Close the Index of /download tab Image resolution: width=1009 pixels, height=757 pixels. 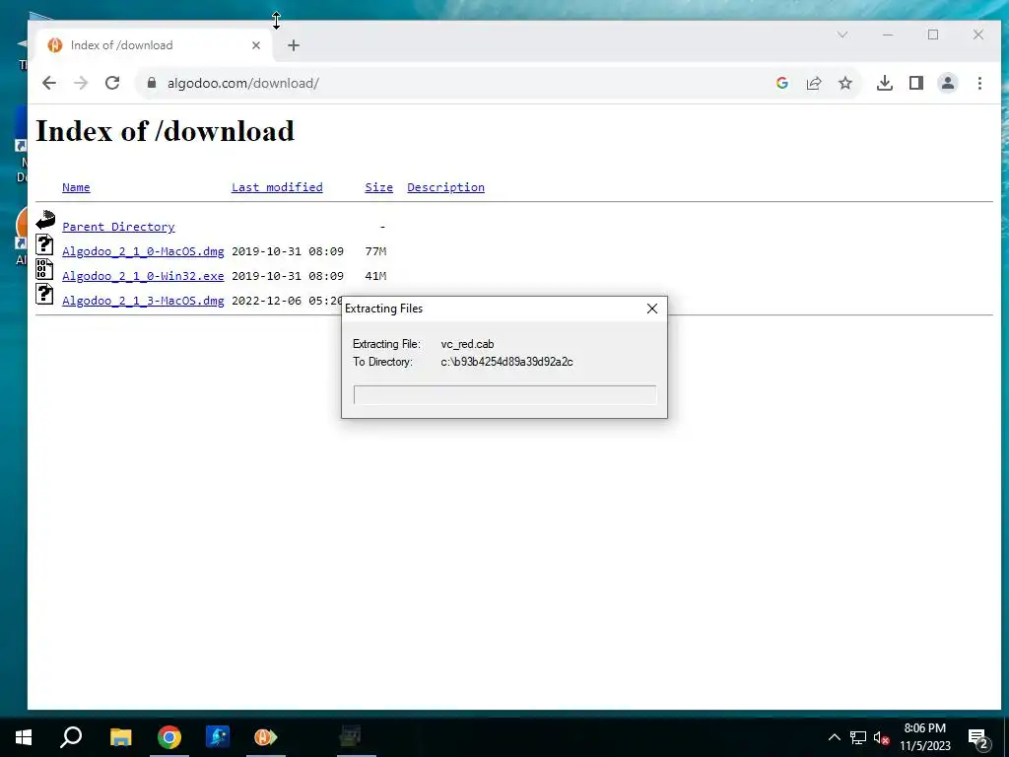point(256,45)
